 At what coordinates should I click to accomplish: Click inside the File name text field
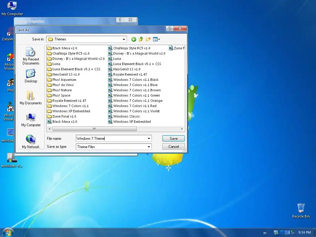click(111, 139)
